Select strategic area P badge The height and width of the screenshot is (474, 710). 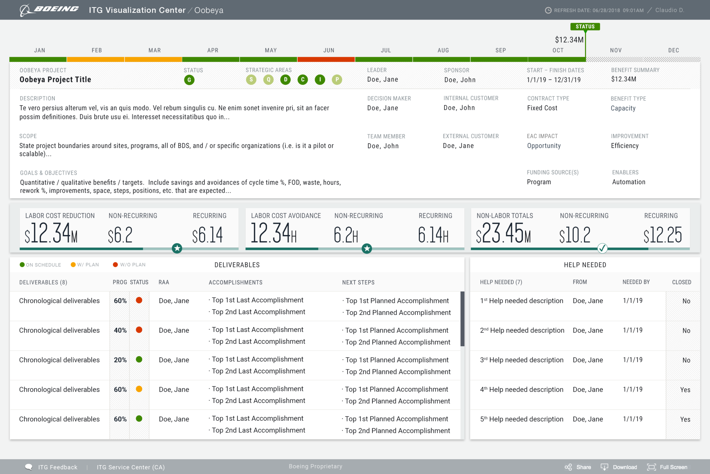(x=337, y=80)
